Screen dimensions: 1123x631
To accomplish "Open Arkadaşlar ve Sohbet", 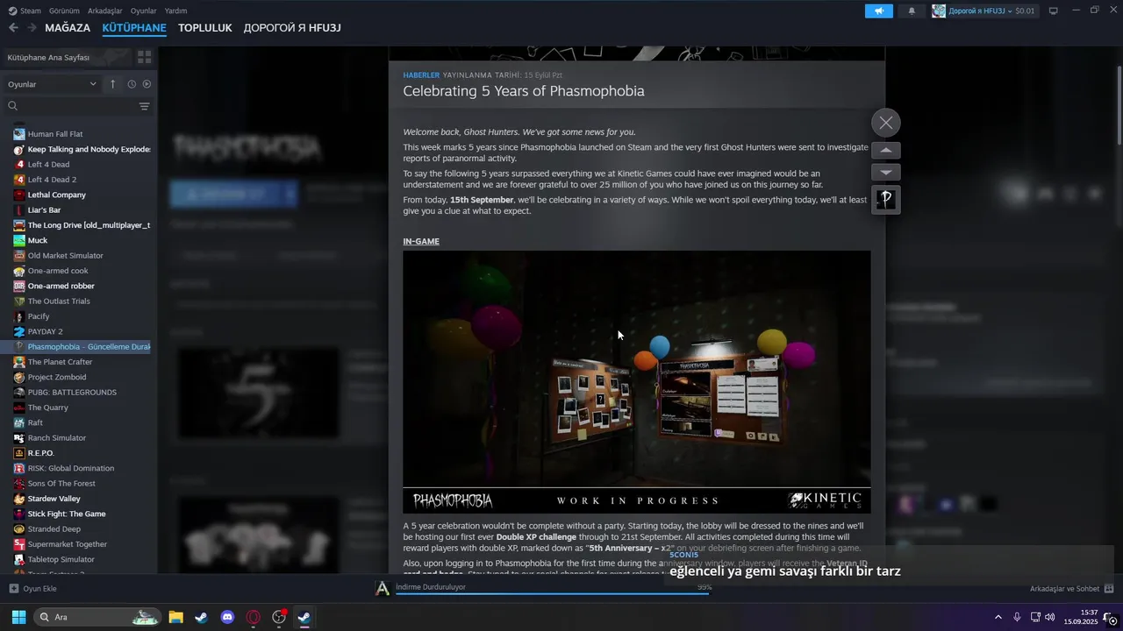I will coord(1071,589).
